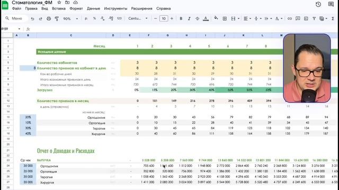Open horizontal align dropdown
The width and height of the screenshot is (339, 190).
point(247,19)
